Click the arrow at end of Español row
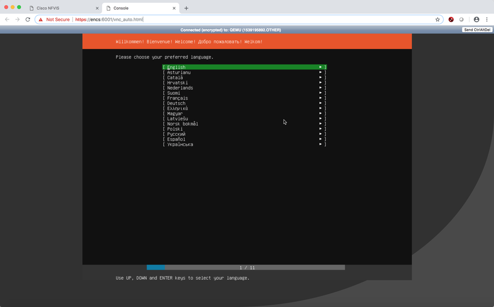The image size is (494, 307). 320,139
